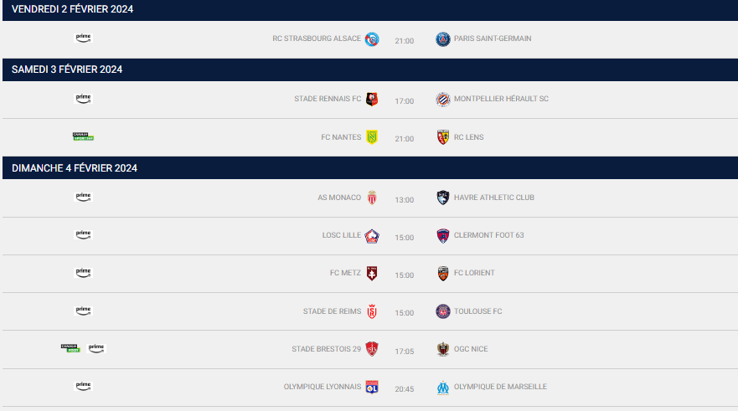Click the AS Monaco club crest

click(x=372, y=198)
